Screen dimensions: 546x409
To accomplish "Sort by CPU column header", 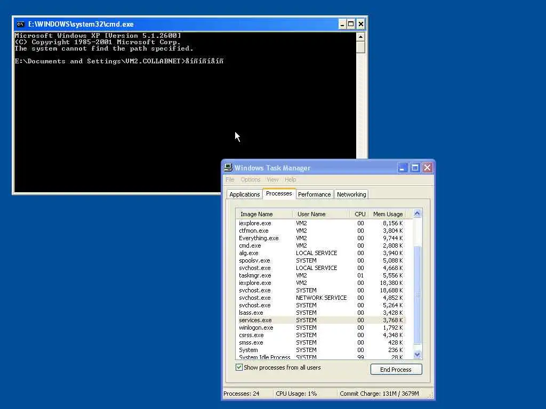I will (x=360, y=214).
